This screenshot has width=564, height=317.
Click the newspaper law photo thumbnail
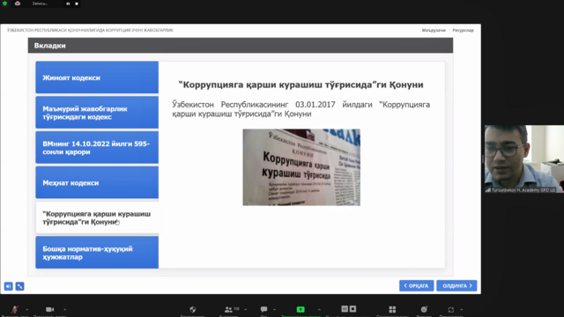(x=301, y=167)
